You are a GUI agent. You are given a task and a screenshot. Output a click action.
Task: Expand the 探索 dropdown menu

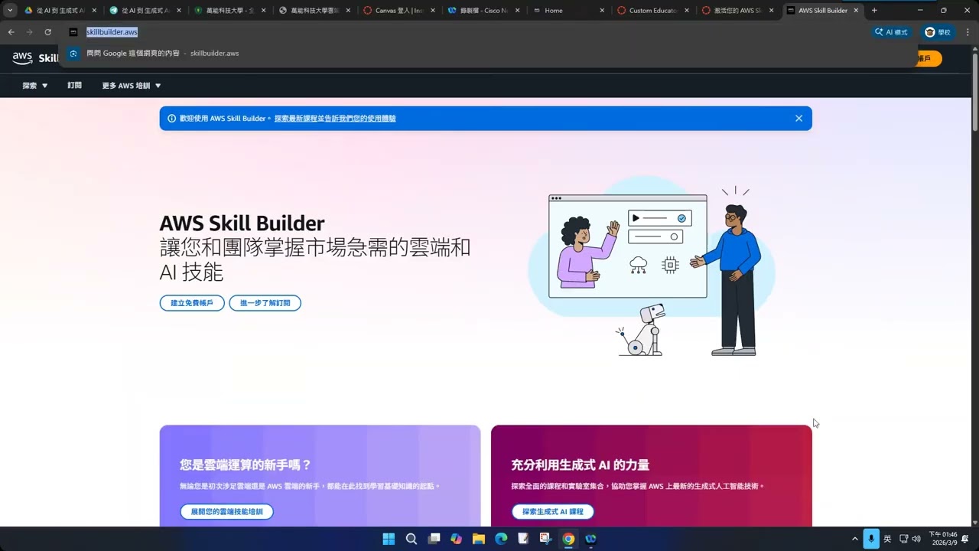[x=35, y=86]
